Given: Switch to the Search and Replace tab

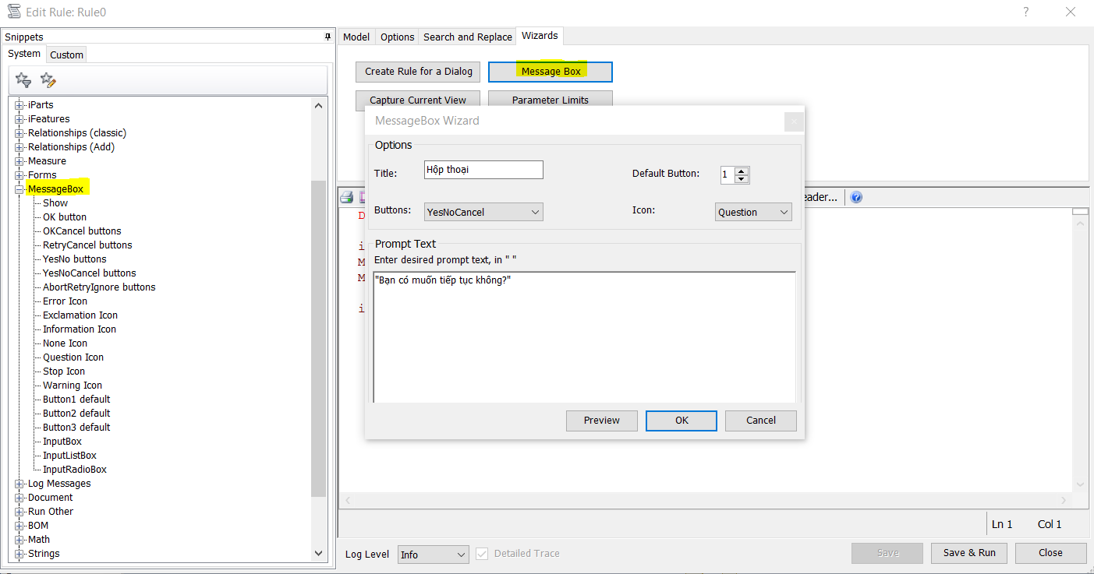Looking at the screenshot, I should click(467, 37).
